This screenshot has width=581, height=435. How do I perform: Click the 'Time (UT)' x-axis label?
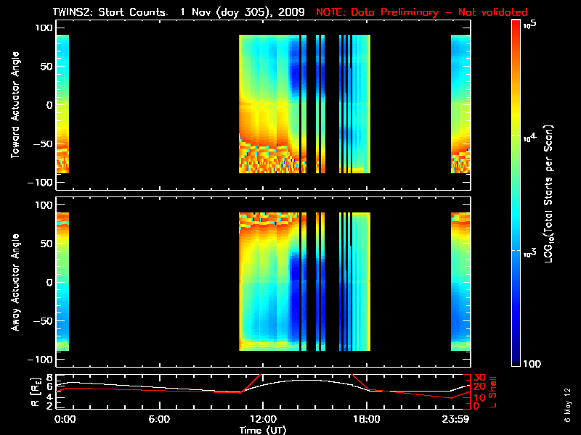point(262,430)
